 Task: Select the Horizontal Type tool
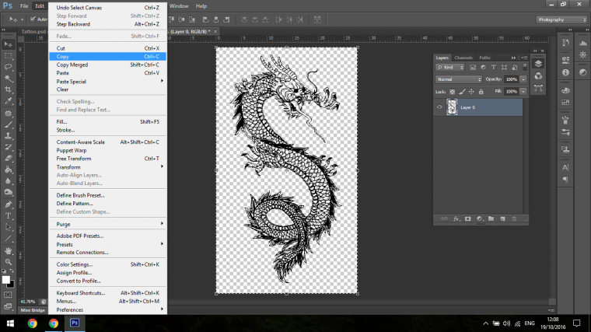click(x=8, y=216)
